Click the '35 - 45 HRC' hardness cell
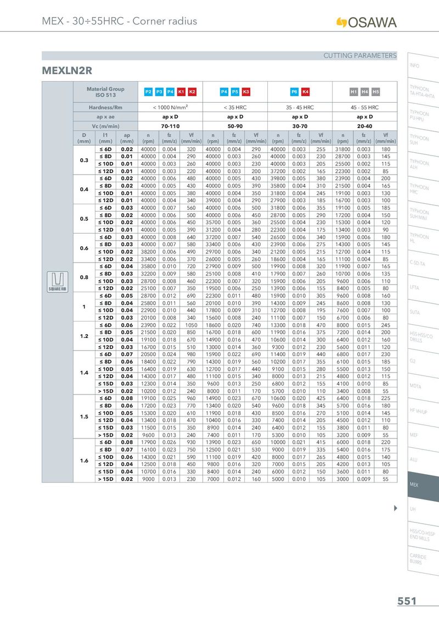This screenshot has width=439, height=622. [300, 108]
